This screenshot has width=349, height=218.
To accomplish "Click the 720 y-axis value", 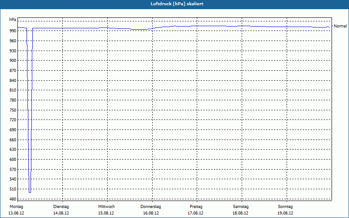I will coord(13,119).
